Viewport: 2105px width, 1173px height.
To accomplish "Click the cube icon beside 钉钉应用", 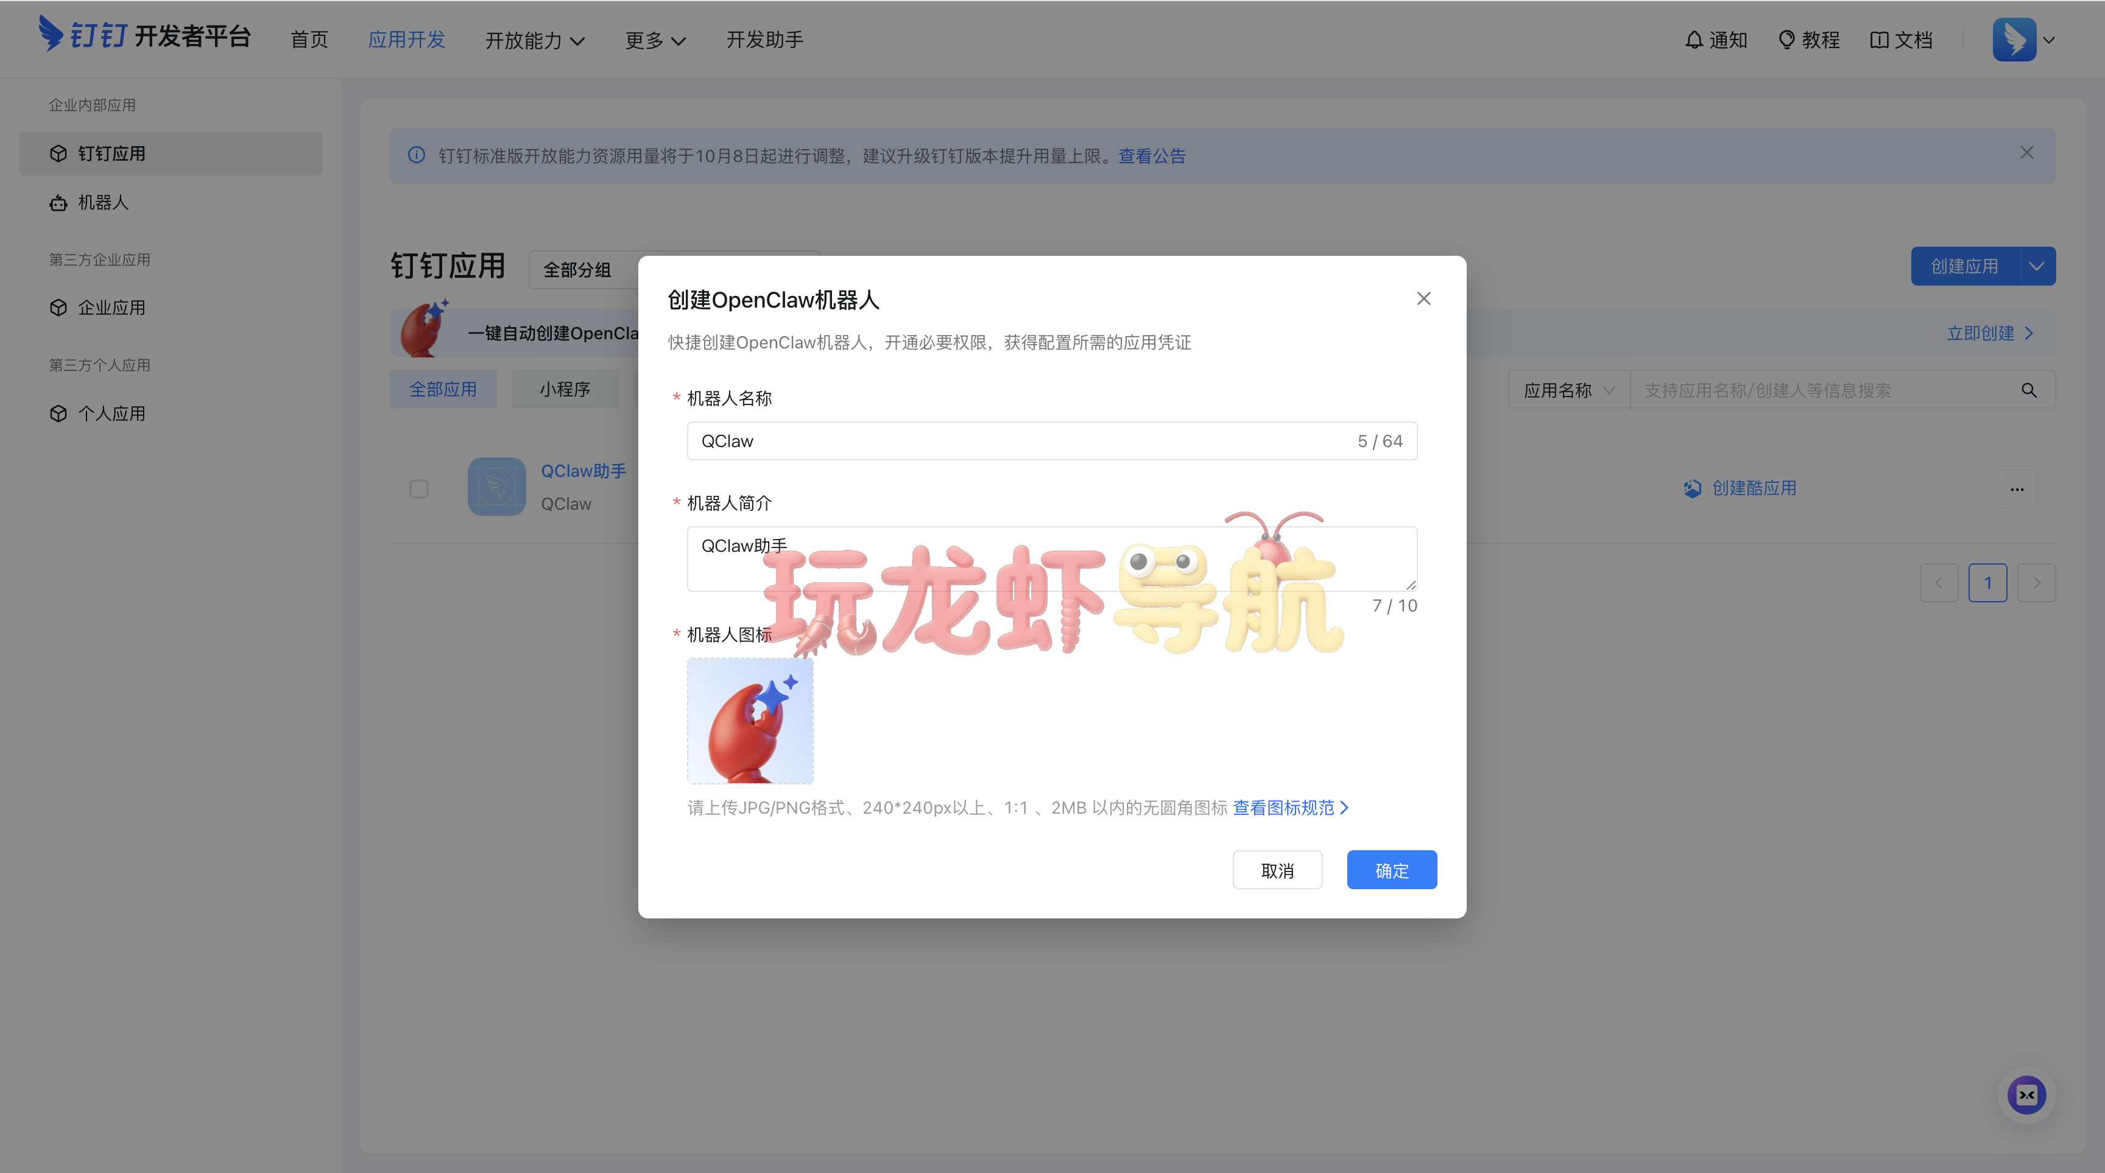I will [58, 153].
